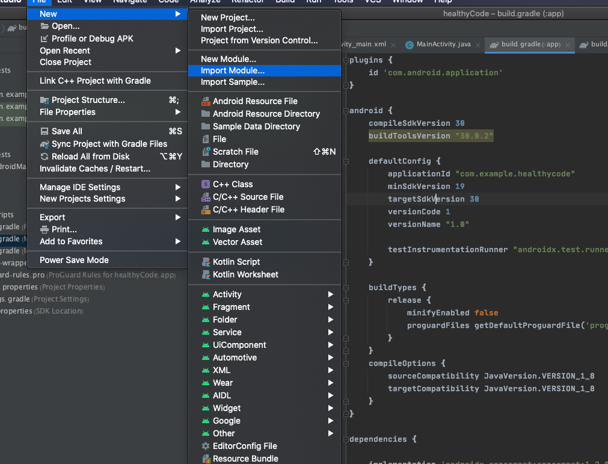Open the Google submenu item
This screenshot has height=464, width=608.
coord(265,421)
